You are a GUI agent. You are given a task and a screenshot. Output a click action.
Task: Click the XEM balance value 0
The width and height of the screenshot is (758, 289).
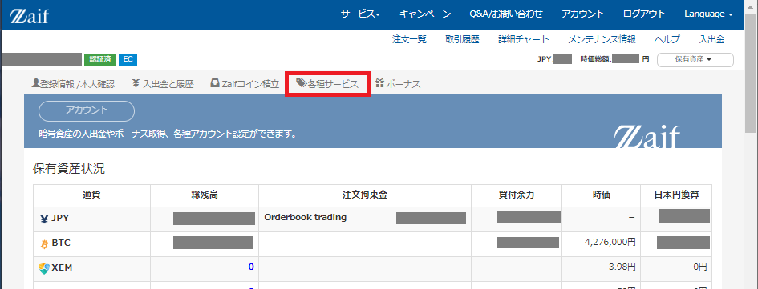pyautogui.click(x=251, y=267)
